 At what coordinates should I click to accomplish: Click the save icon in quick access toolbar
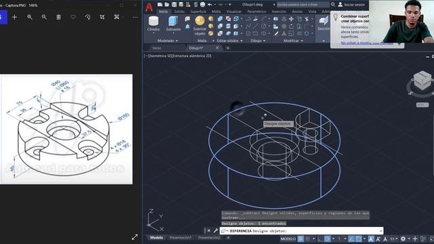point(174,5)
